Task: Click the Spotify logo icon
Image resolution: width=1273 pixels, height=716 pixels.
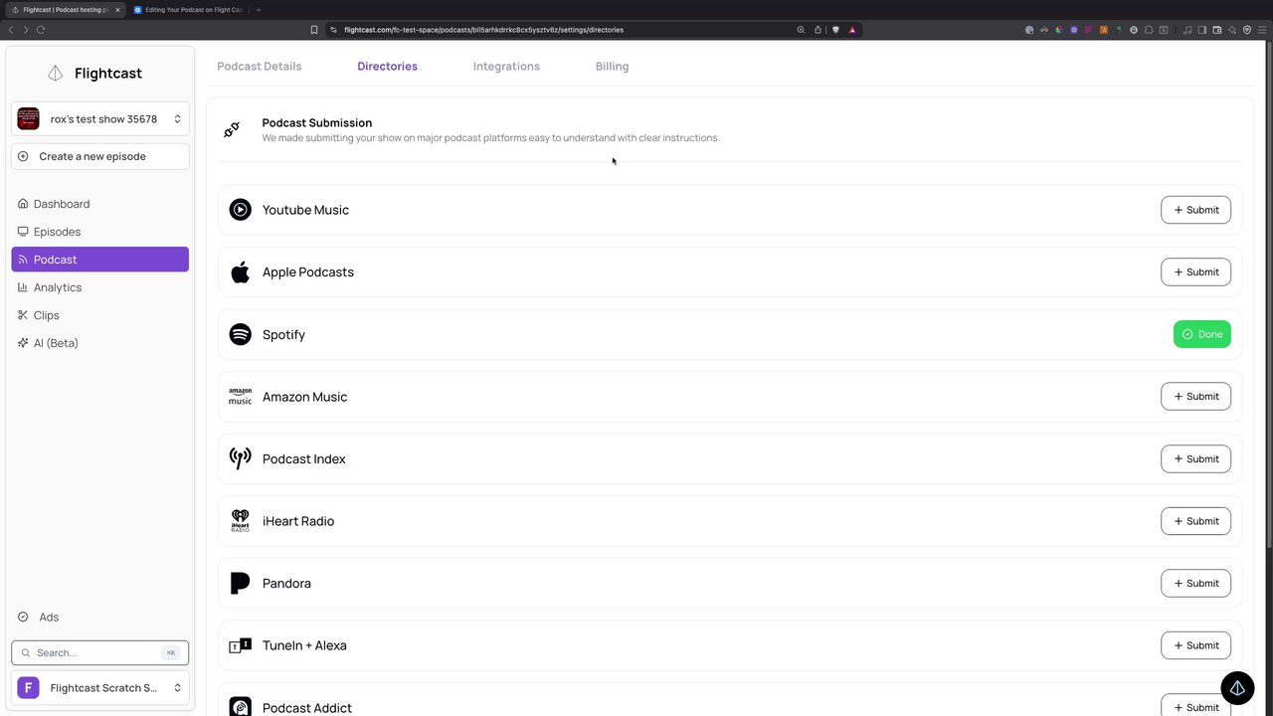Action: tap(240, 334)
